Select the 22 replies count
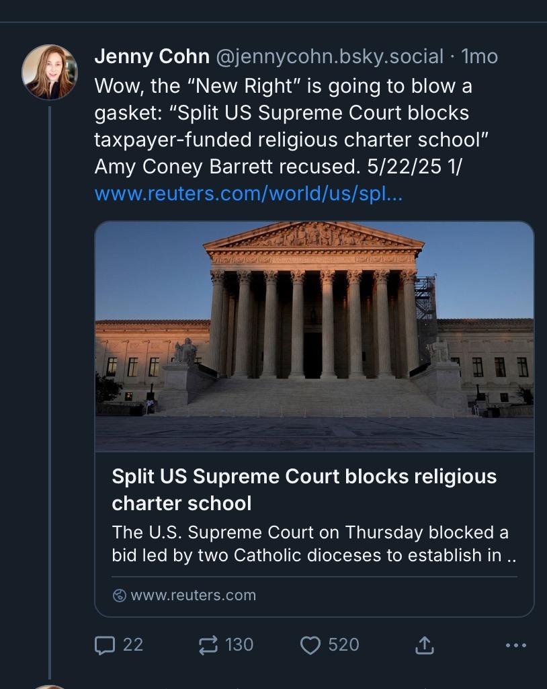 tap(133, 645)
